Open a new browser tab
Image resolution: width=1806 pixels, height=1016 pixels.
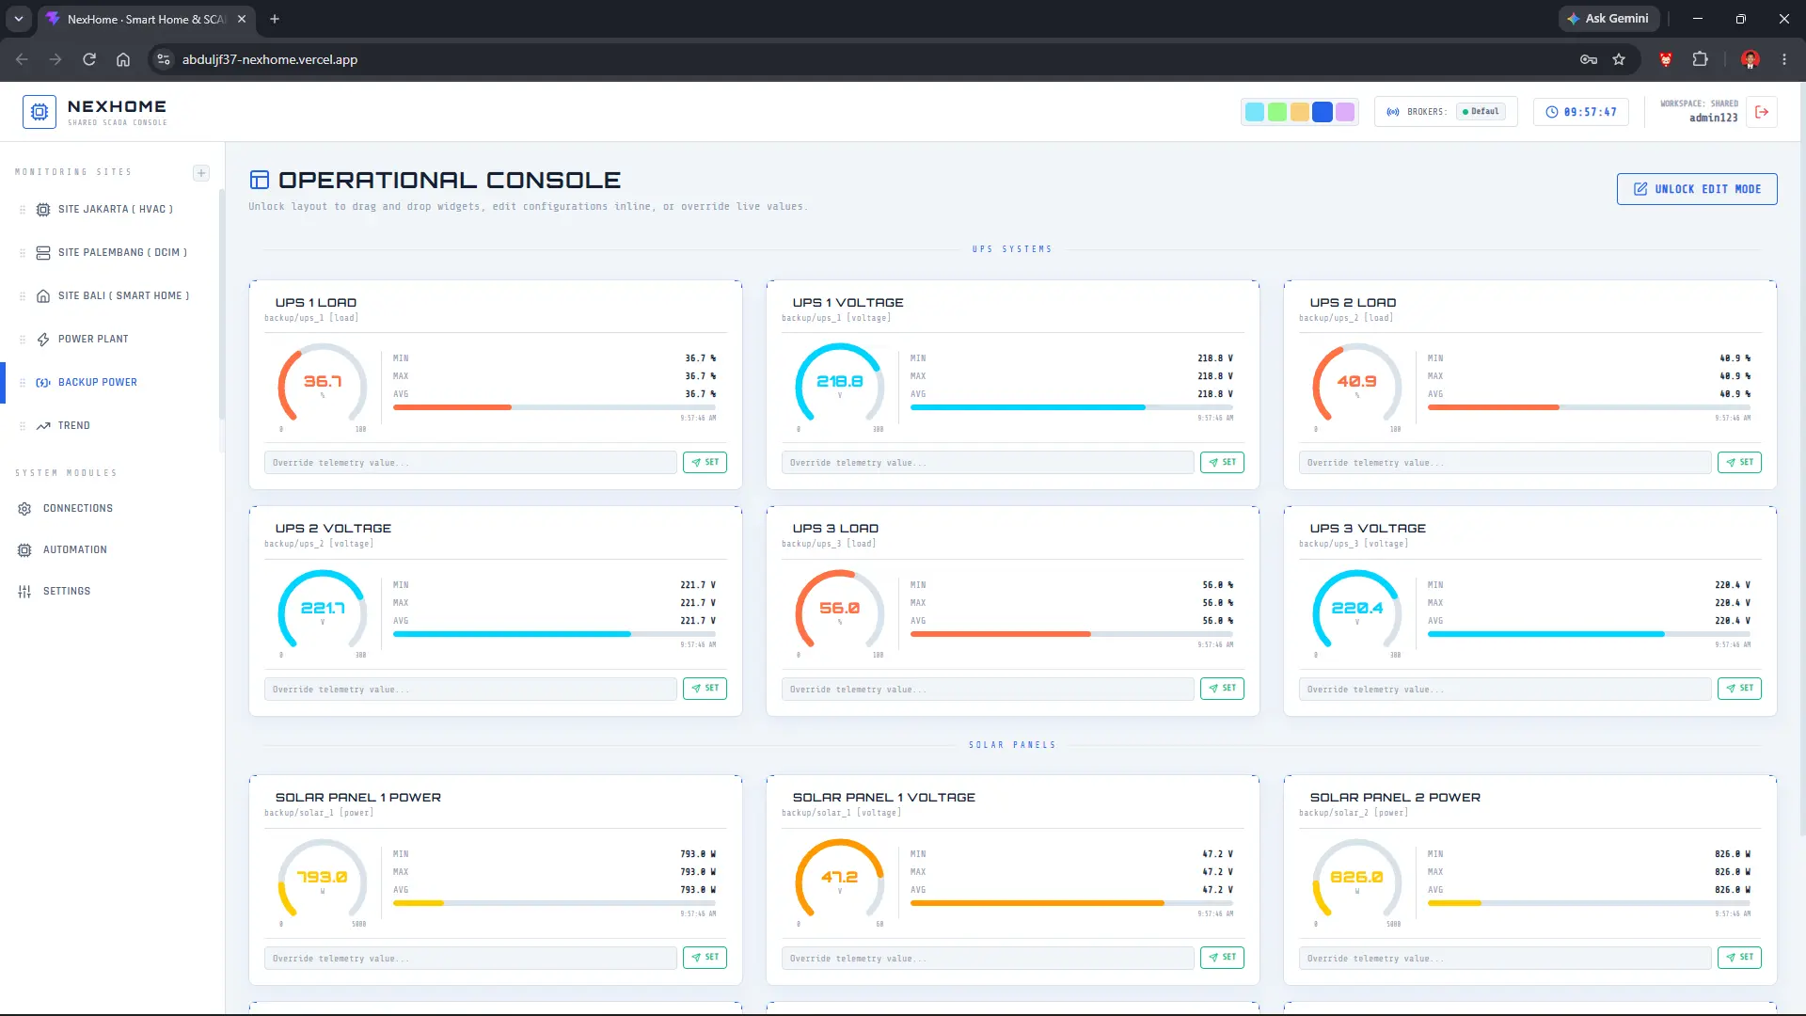click(275, 19)
